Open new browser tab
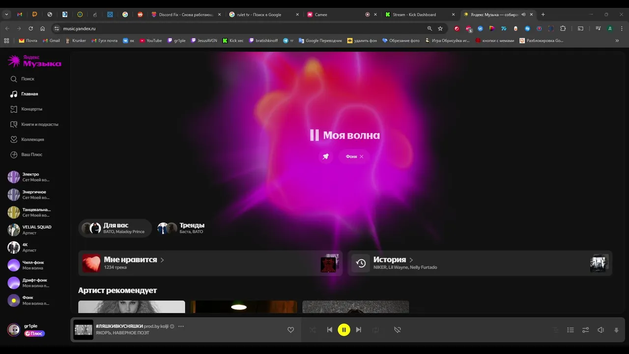This screenshot has height=354, width=629. 543,15
